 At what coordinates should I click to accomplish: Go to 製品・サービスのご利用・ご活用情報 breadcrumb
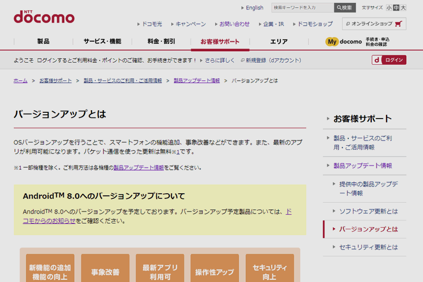click(123, 80)
